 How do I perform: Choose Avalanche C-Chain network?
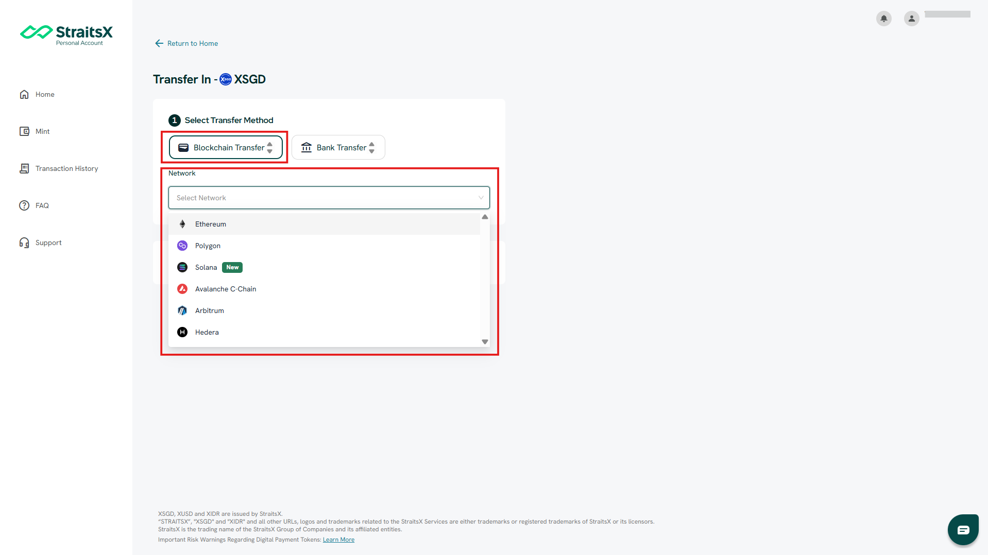point(325,289)
